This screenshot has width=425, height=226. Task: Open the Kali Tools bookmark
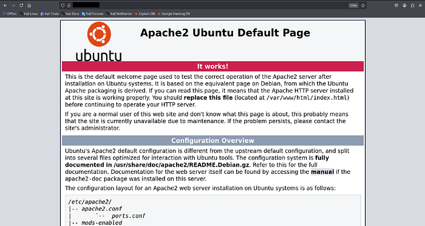tap(50, 13)
